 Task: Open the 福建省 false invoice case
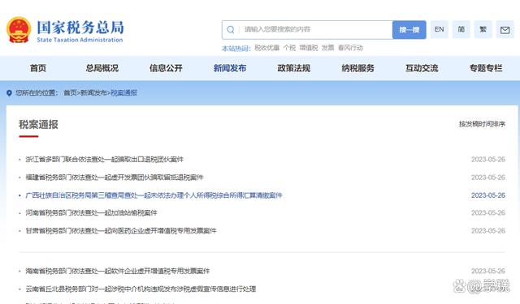tap(115, 178)
